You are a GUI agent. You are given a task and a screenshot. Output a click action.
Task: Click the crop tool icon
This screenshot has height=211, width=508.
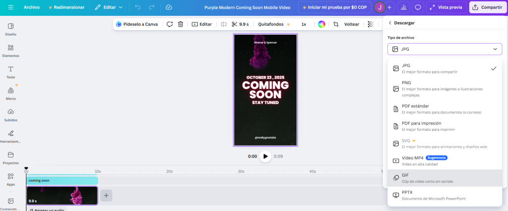pos(336,24)
